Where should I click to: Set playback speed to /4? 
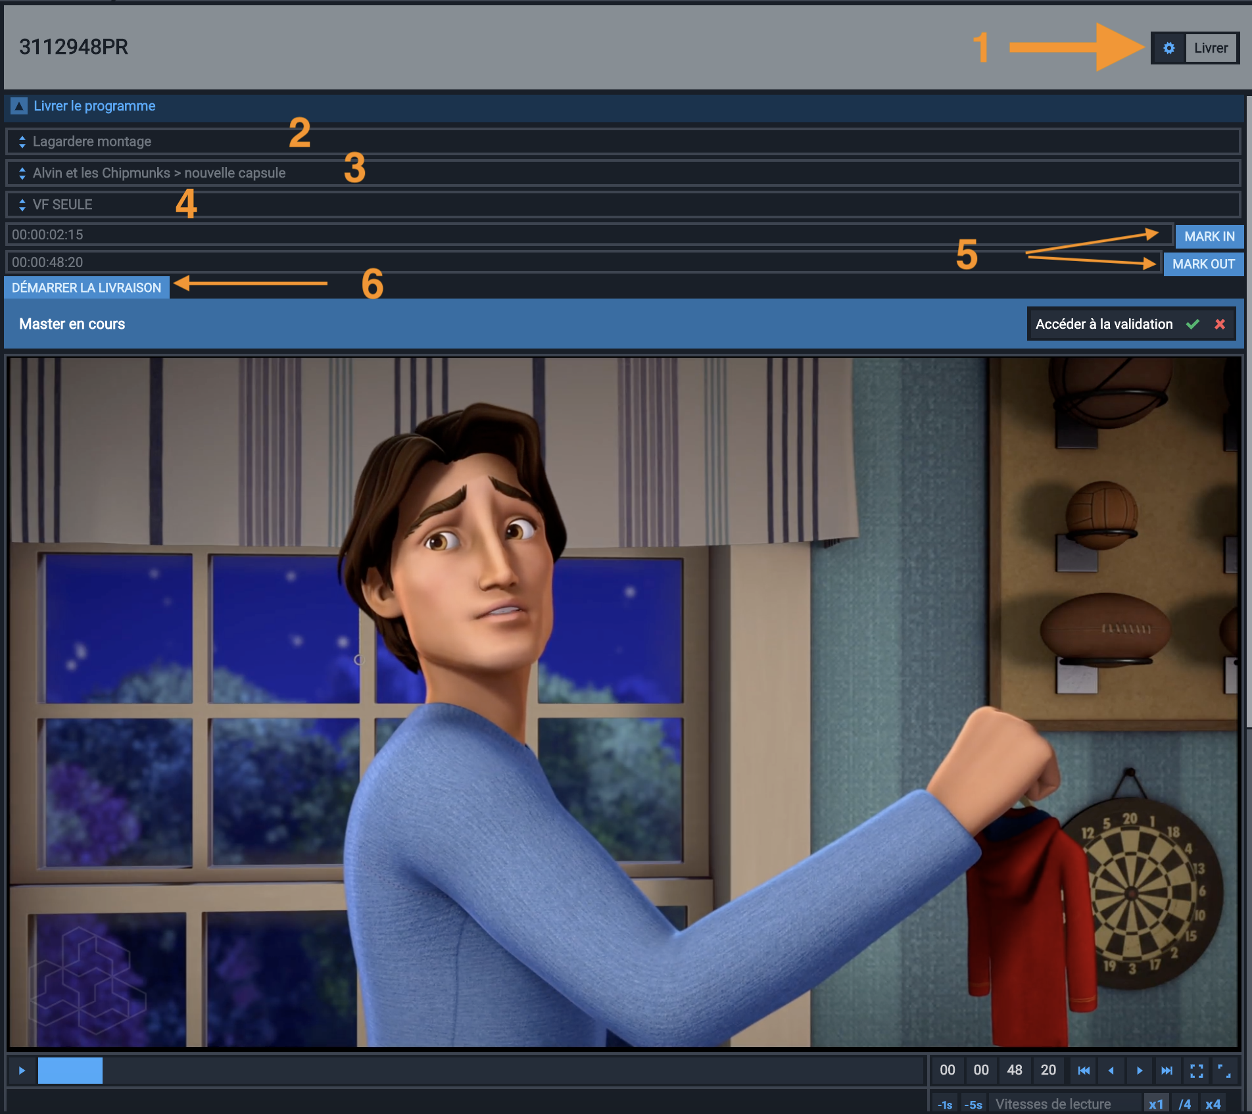[x=1184, y=1104]
